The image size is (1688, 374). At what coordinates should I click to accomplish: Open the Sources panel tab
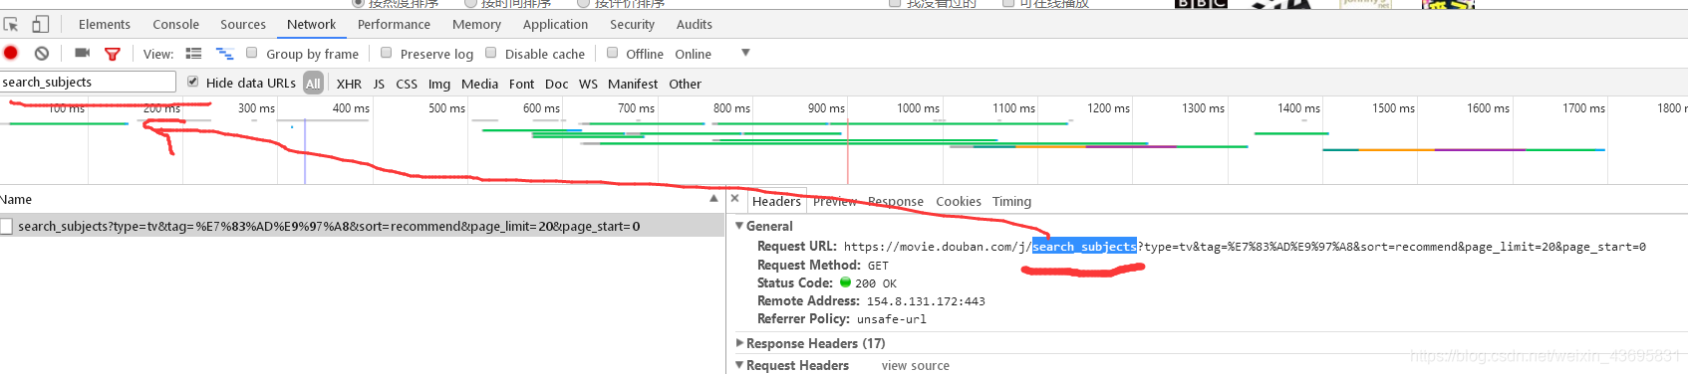(x=243, y=24)
